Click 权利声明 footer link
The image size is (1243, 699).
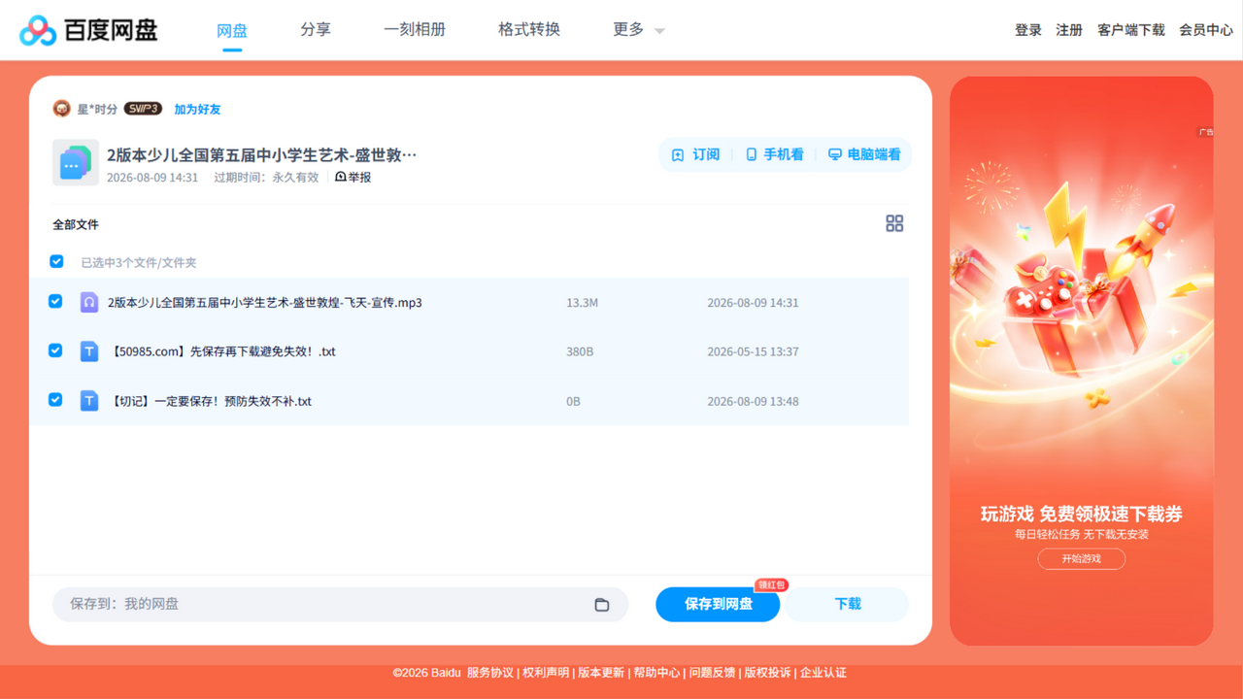[546, 673]
